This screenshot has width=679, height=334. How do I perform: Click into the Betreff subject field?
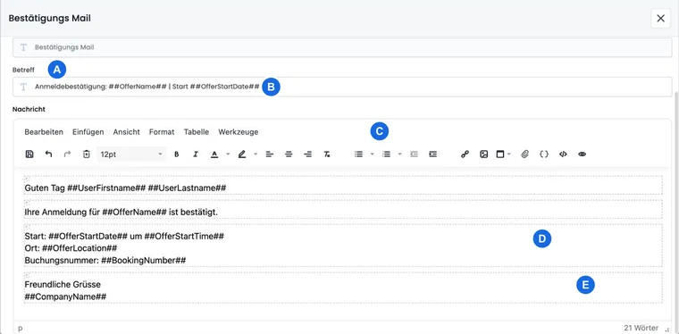[342, 87]
